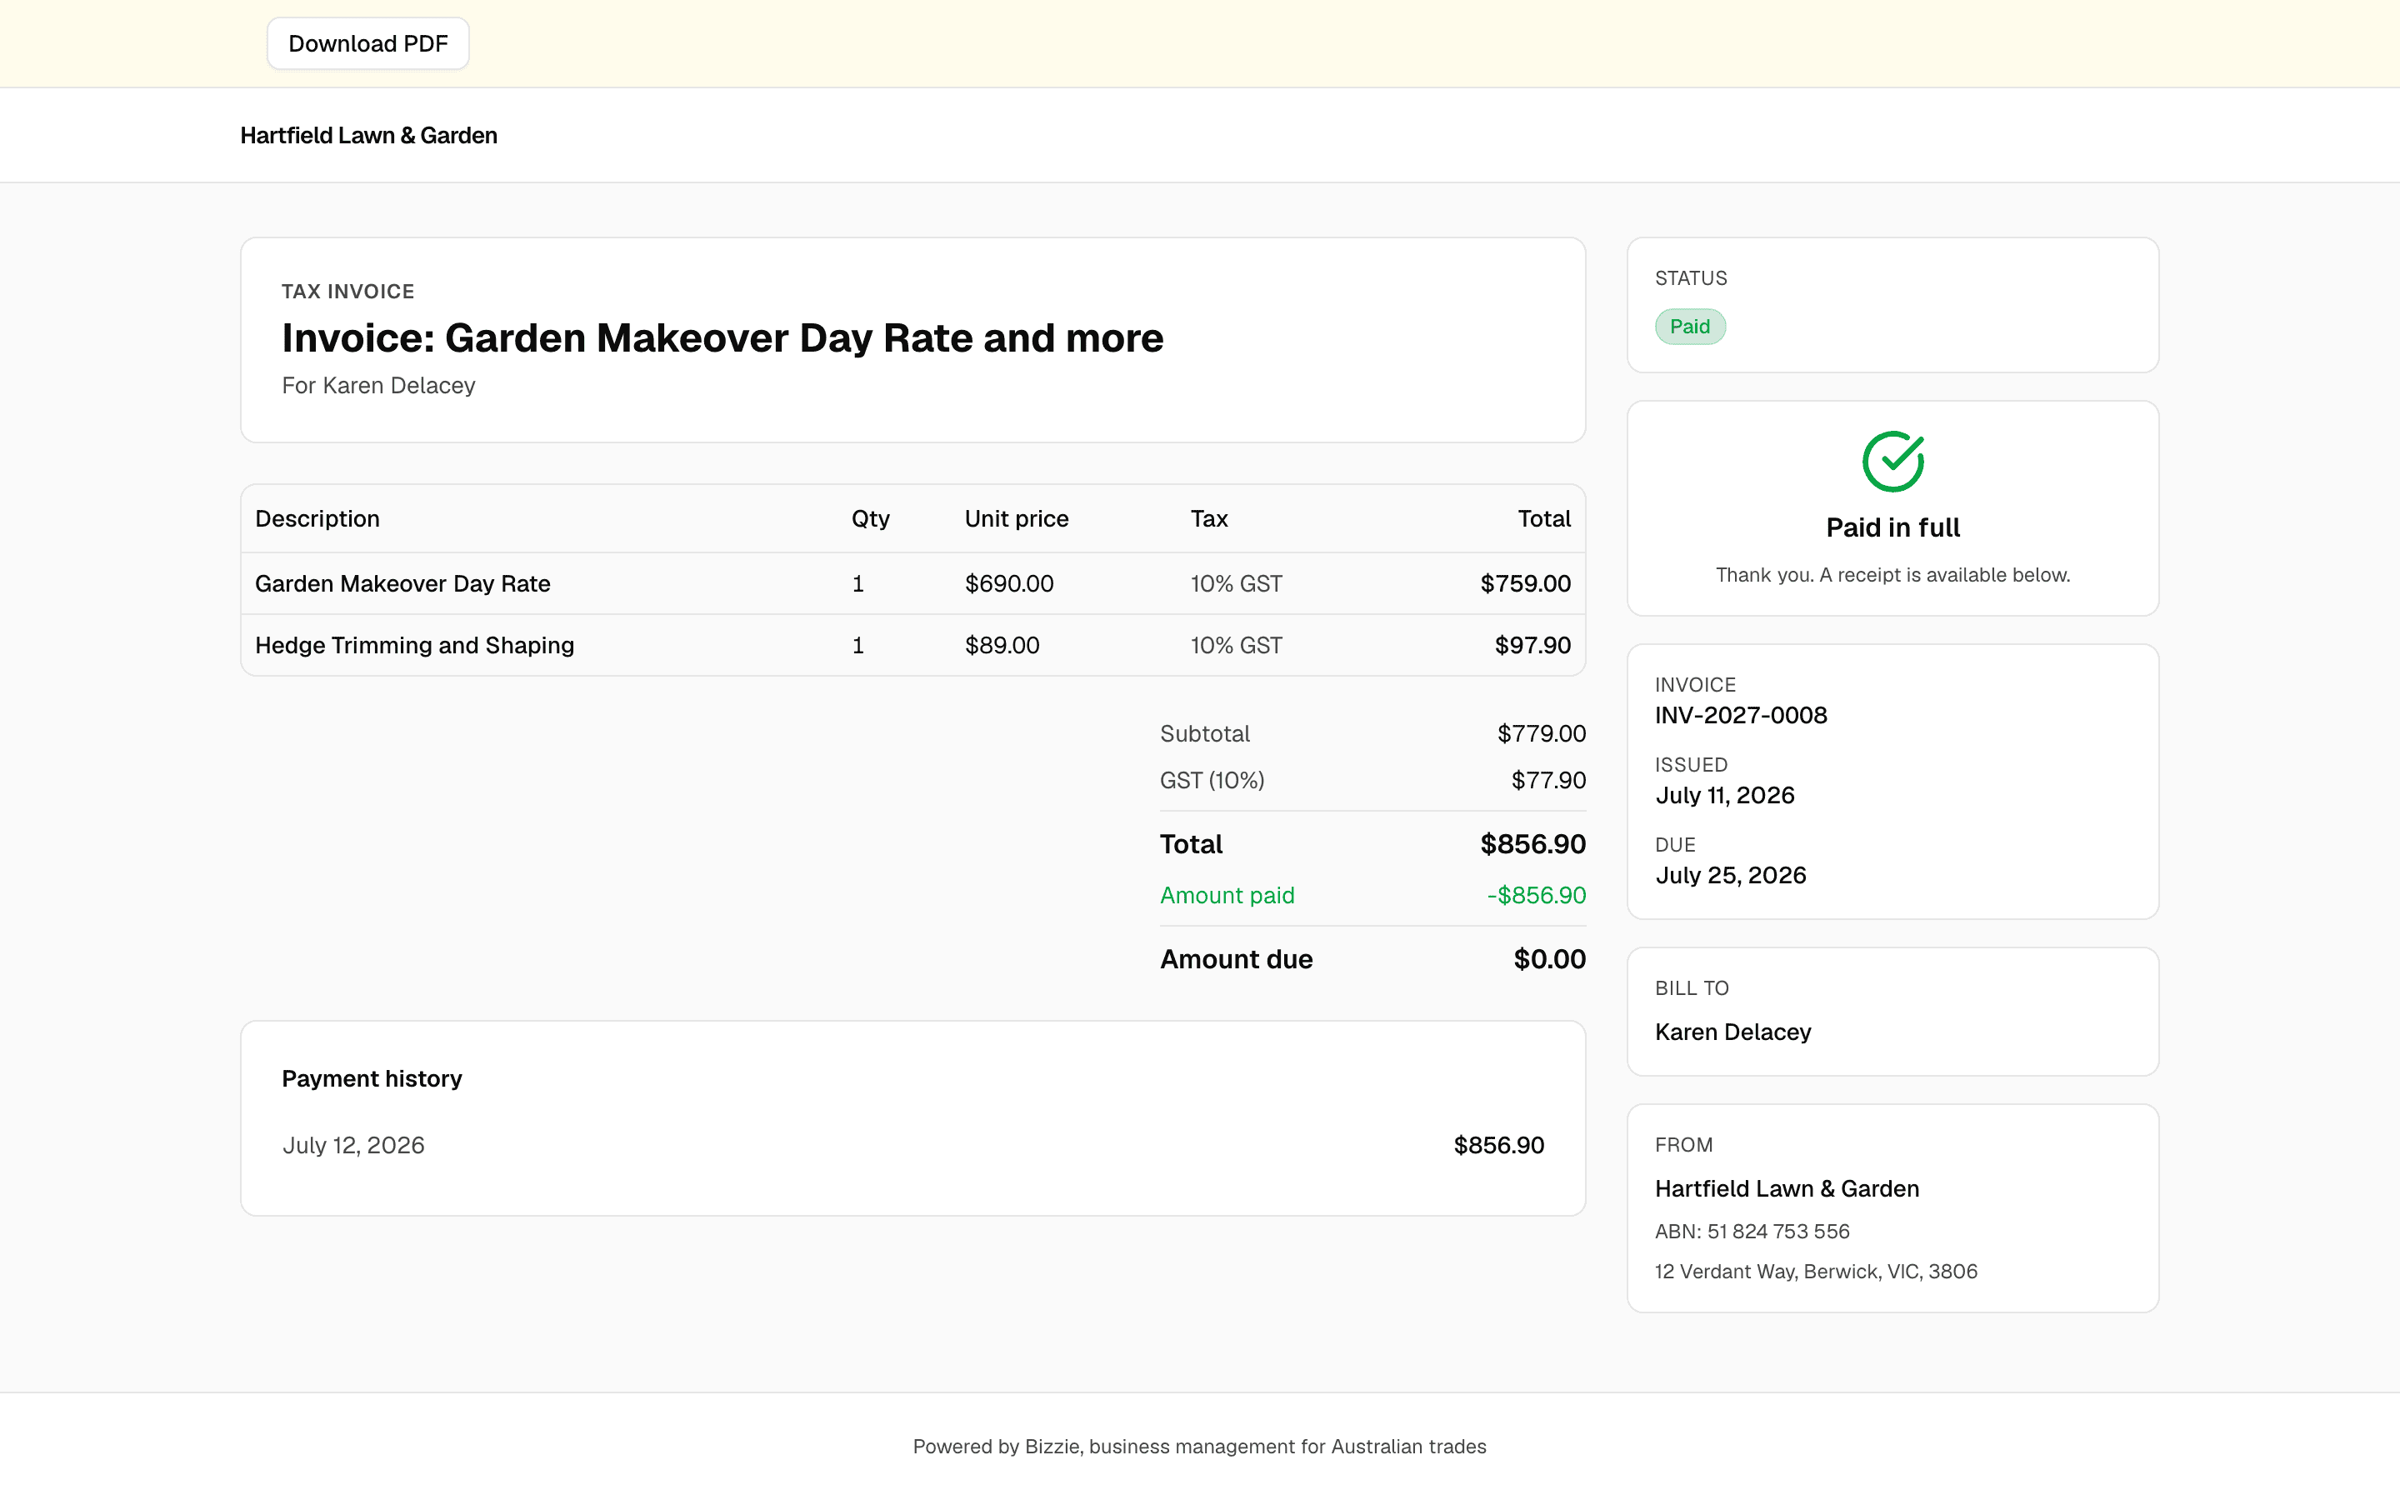2400x1500 pixels.
Task: Click the issued date July 11, 2026
Action: pyautogui.click(x=1725, y=796)
